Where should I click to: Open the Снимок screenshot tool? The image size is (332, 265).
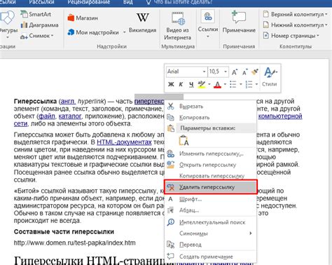point(37,36)
